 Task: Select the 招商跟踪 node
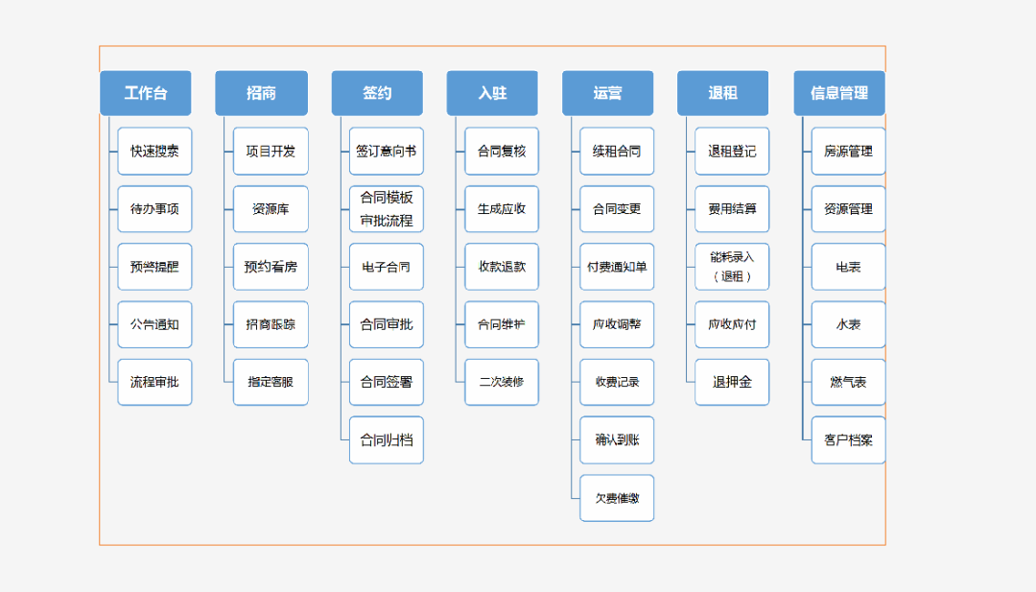click(x=271, y=324)
